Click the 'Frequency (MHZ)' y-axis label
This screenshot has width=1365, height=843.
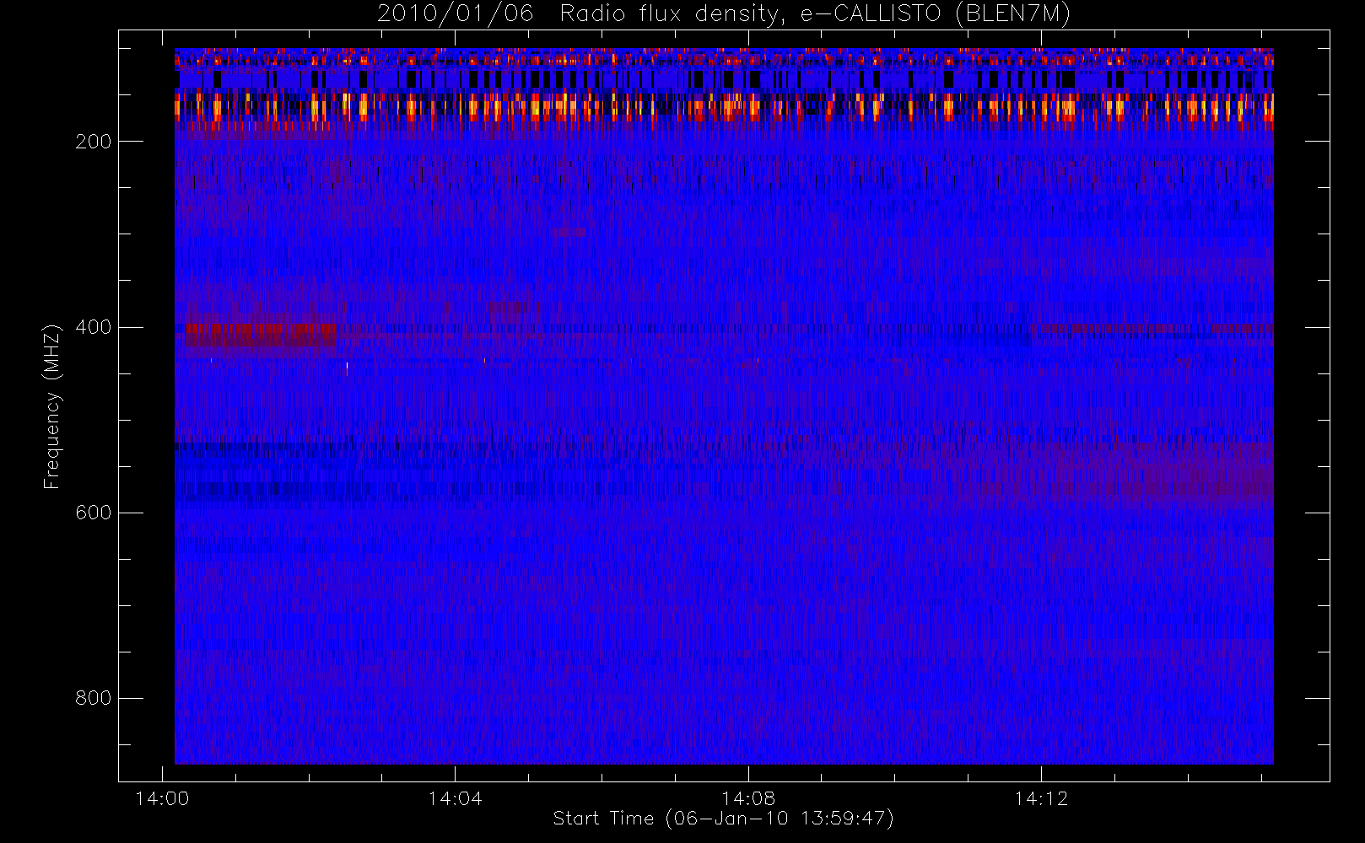coord(52,406)
